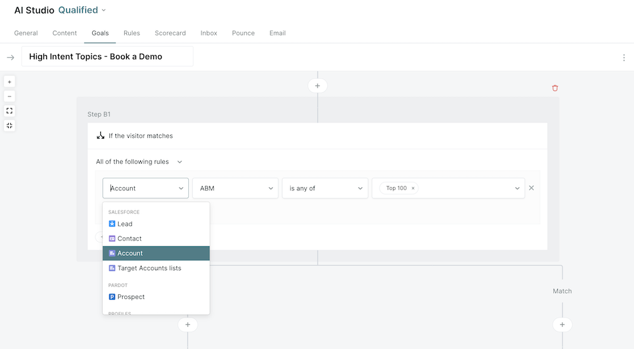Click the arrow icon beside goal title

(11, 58)
